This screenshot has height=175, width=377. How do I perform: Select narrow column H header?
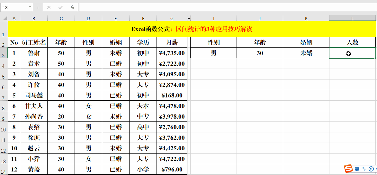pos(189,18)
